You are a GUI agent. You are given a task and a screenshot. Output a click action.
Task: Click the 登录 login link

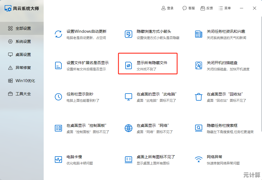170,8
